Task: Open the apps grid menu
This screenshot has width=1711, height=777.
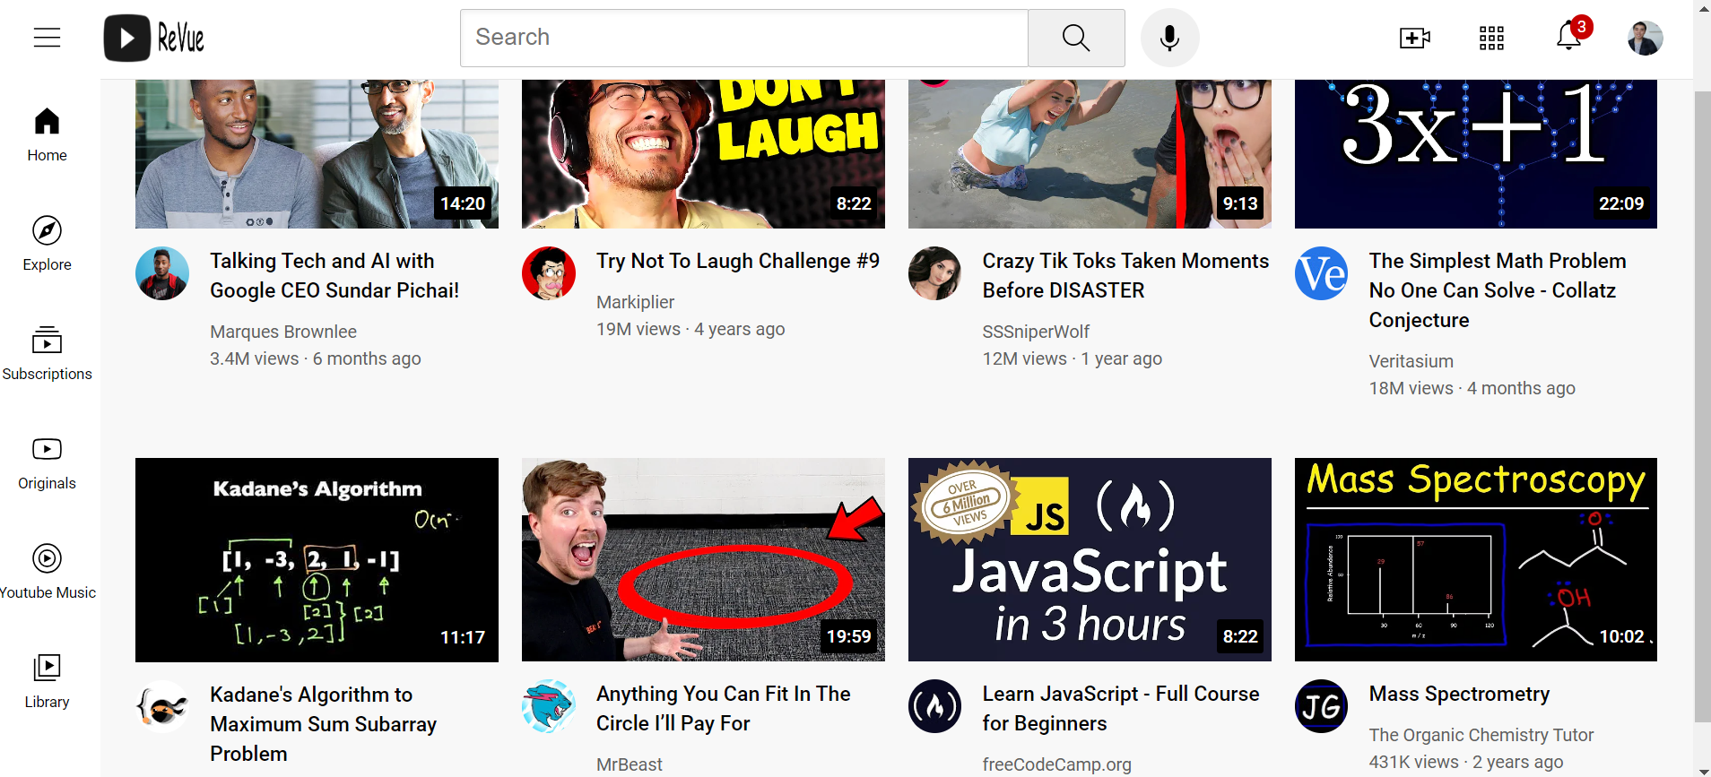Action: [1491, 38]
